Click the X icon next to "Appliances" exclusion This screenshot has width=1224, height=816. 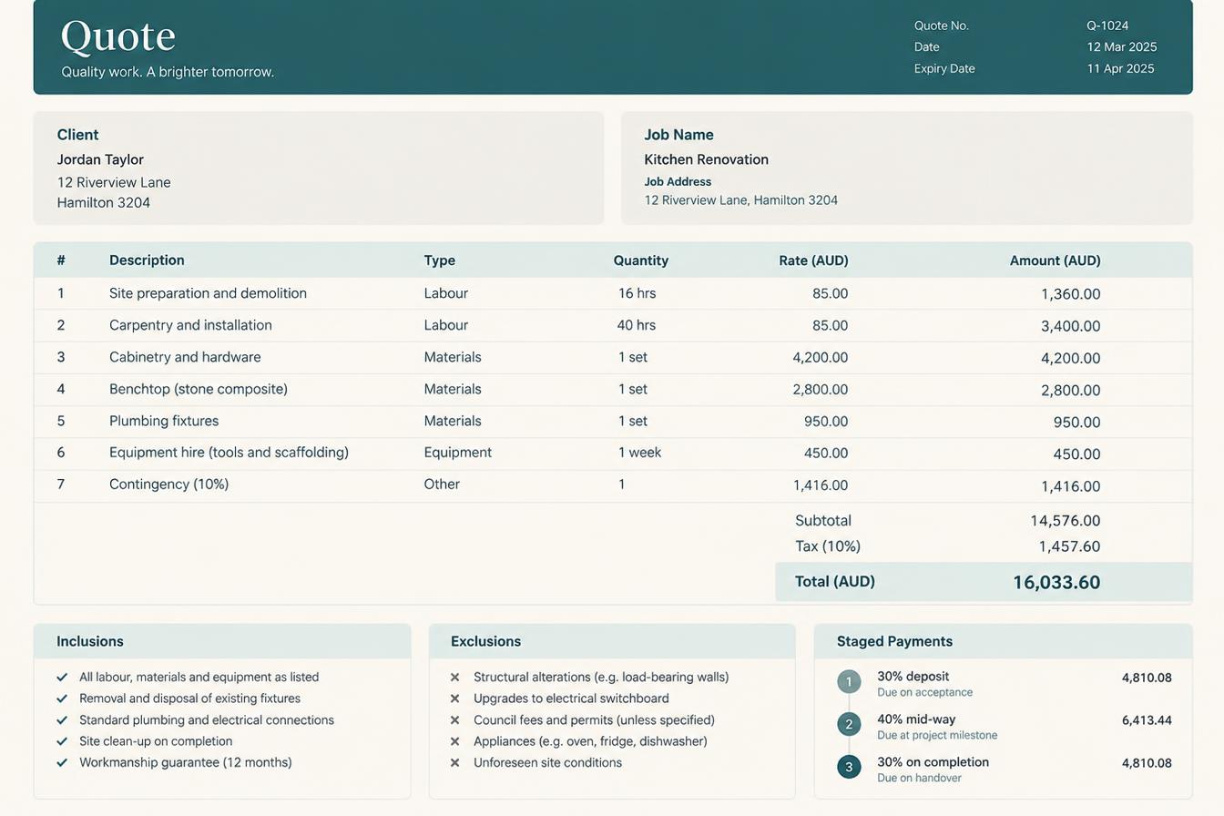[x=454, y=741]
